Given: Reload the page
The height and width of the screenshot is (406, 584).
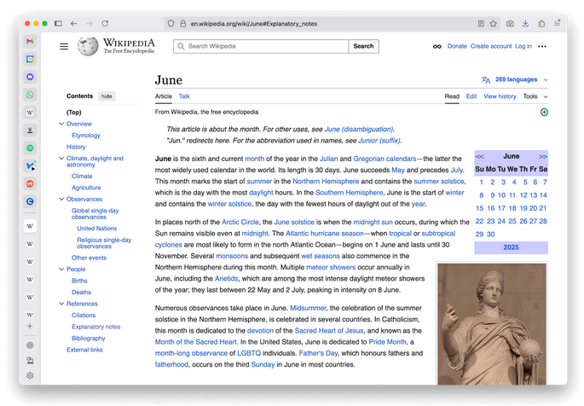Looking at the screenshot, I should click(105, 23).
